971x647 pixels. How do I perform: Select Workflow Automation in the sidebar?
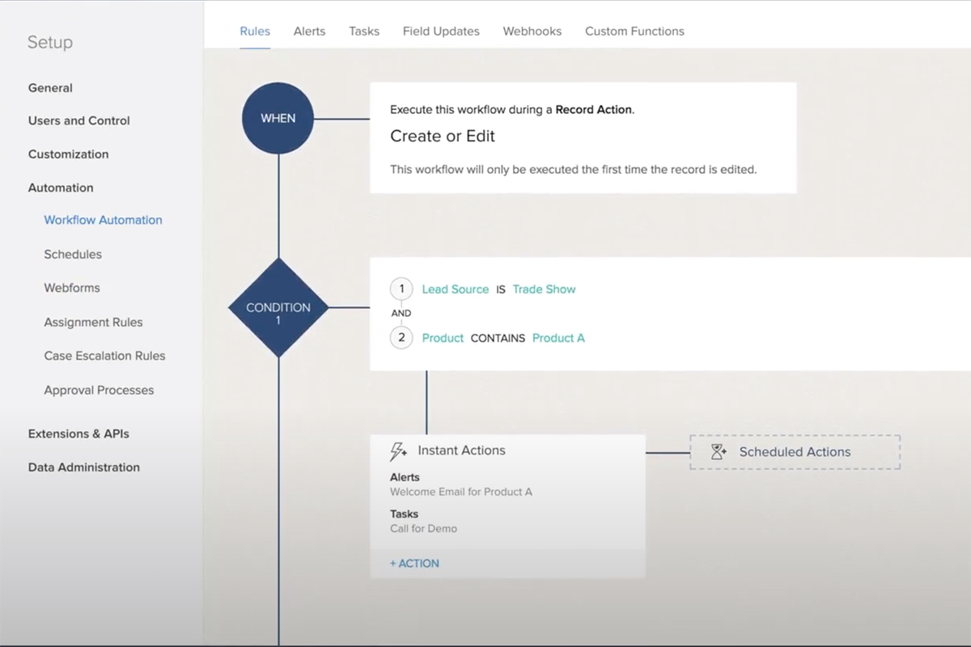click(x=103, y=219)
